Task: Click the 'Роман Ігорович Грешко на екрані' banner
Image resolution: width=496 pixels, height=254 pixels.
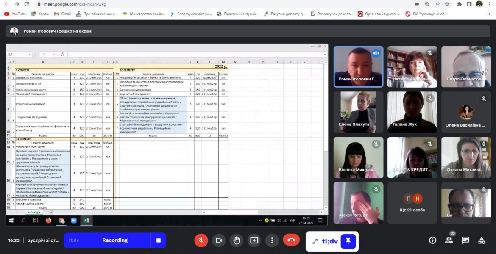Action: 248,31
